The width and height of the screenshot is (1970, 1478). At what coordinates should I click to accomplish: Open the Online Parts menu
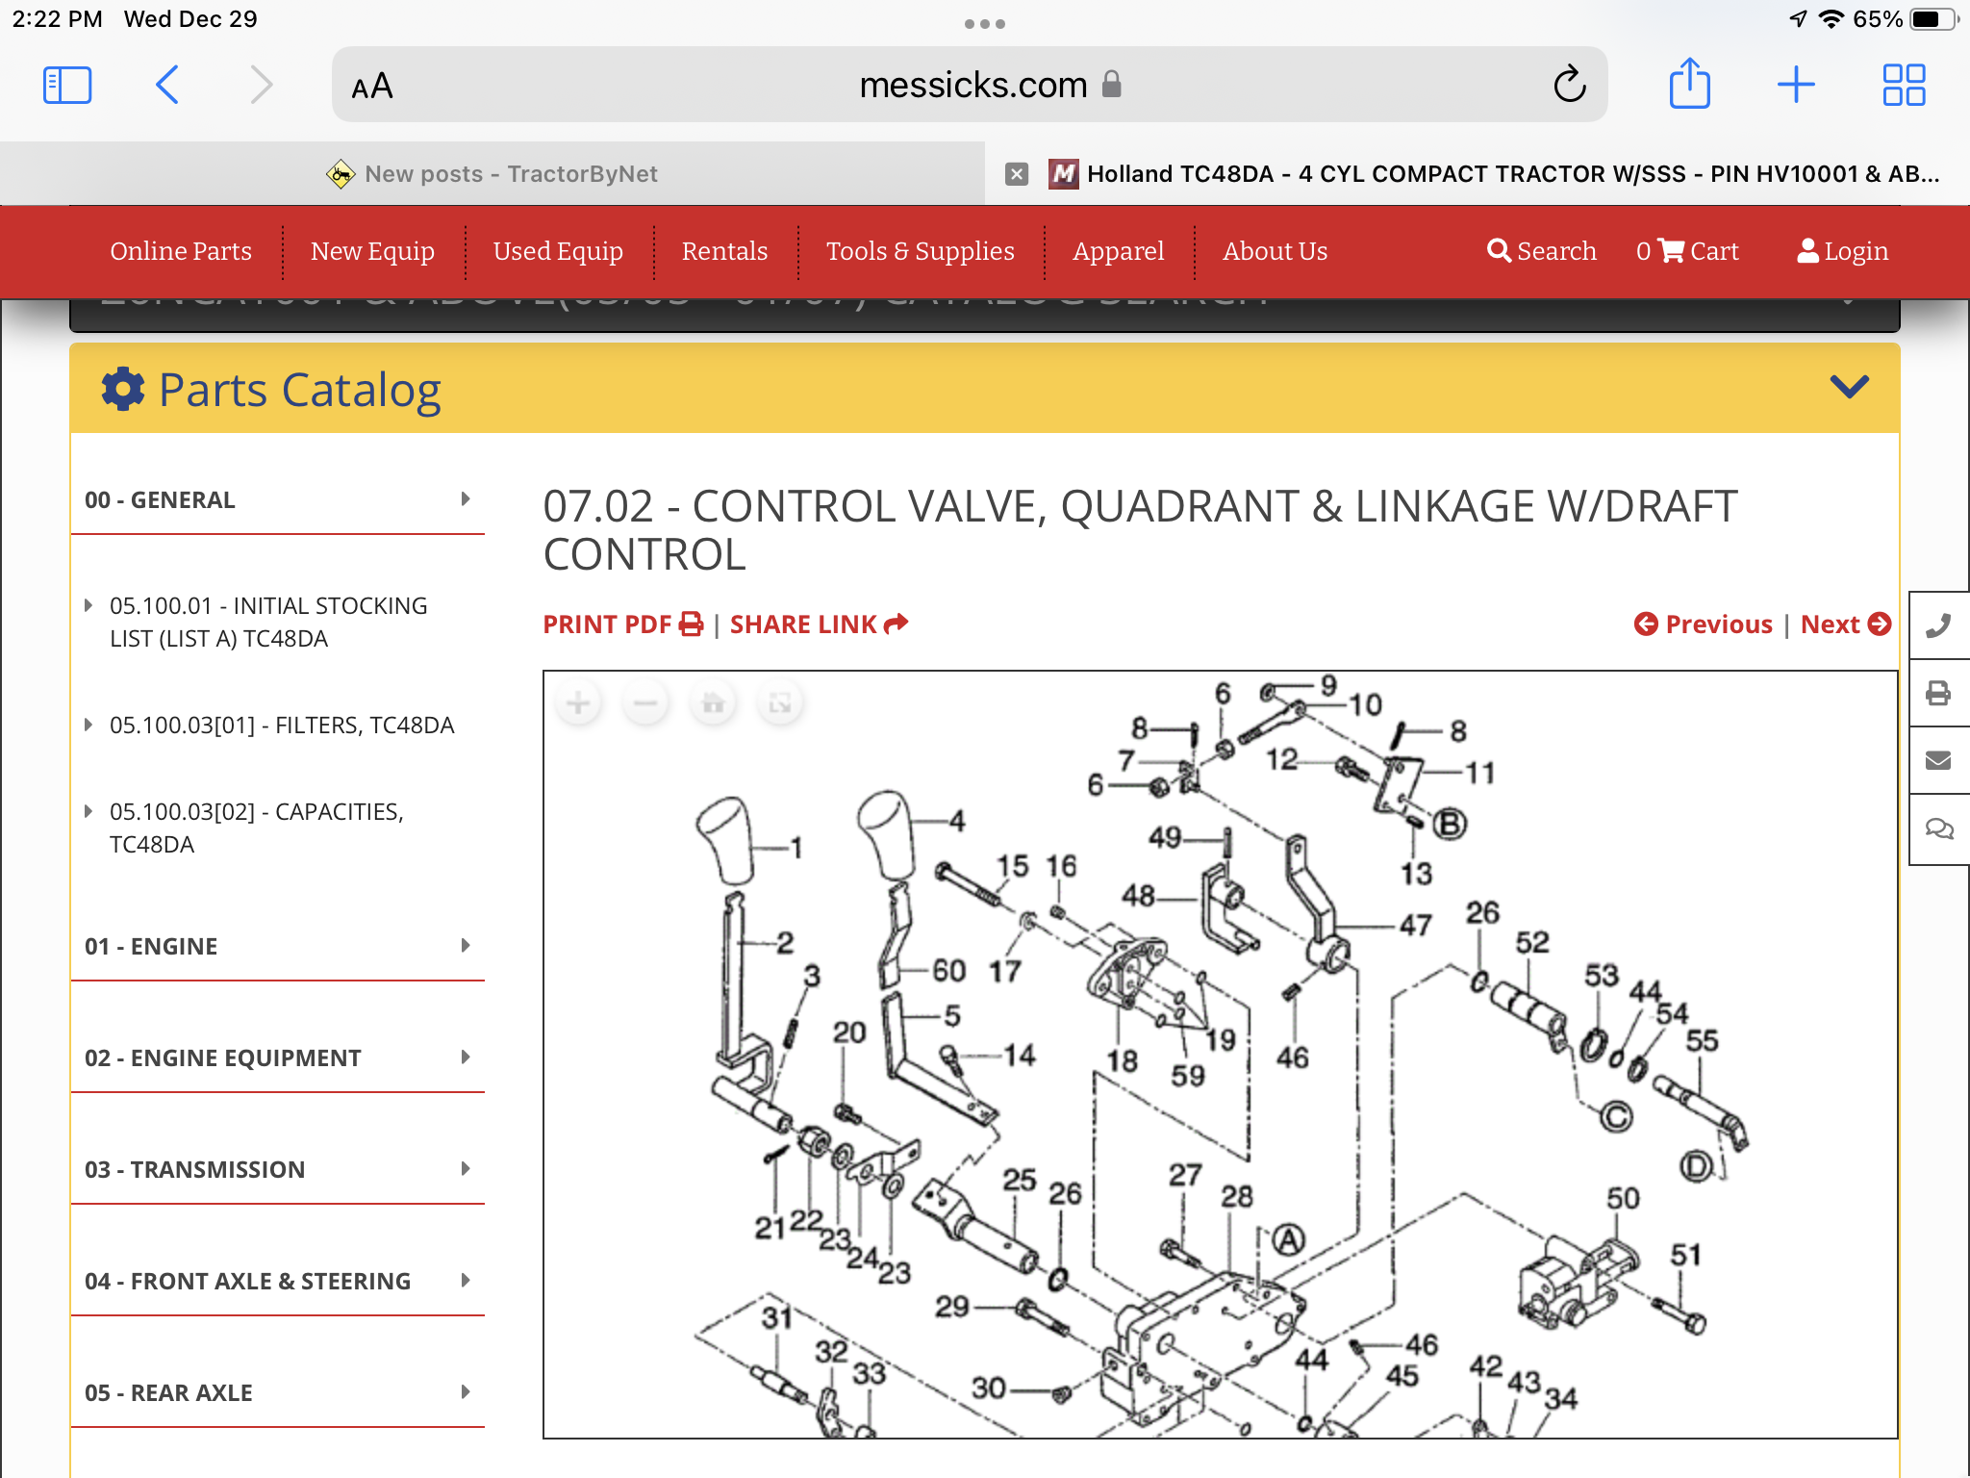click(181, 251)
